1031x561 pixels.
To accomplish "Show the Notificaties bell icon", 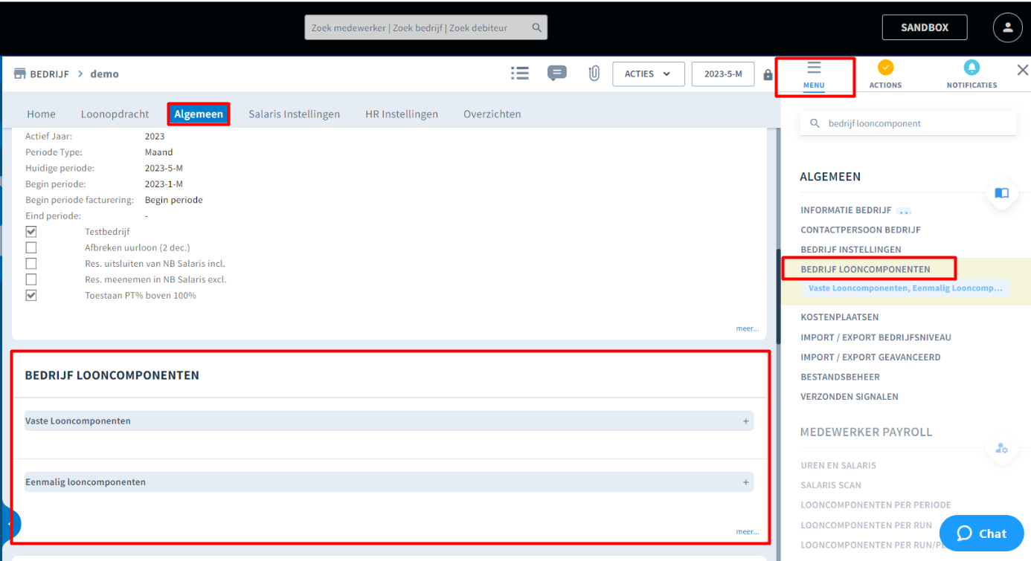I will coord(971,68).
